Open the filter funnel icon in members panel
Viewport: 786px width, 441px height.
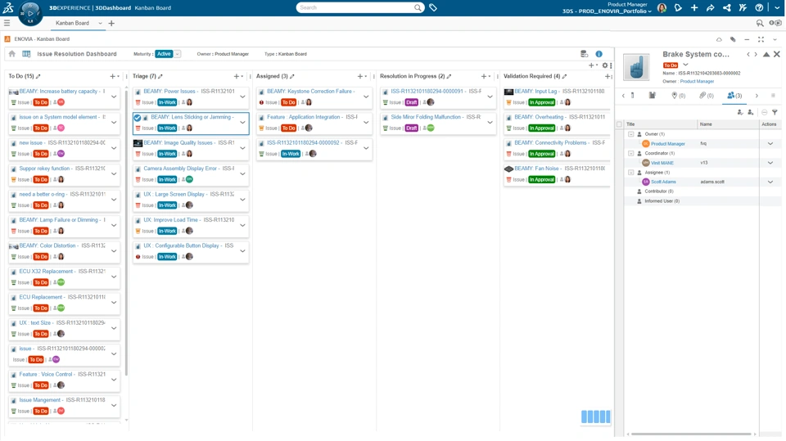coord(775,112)
